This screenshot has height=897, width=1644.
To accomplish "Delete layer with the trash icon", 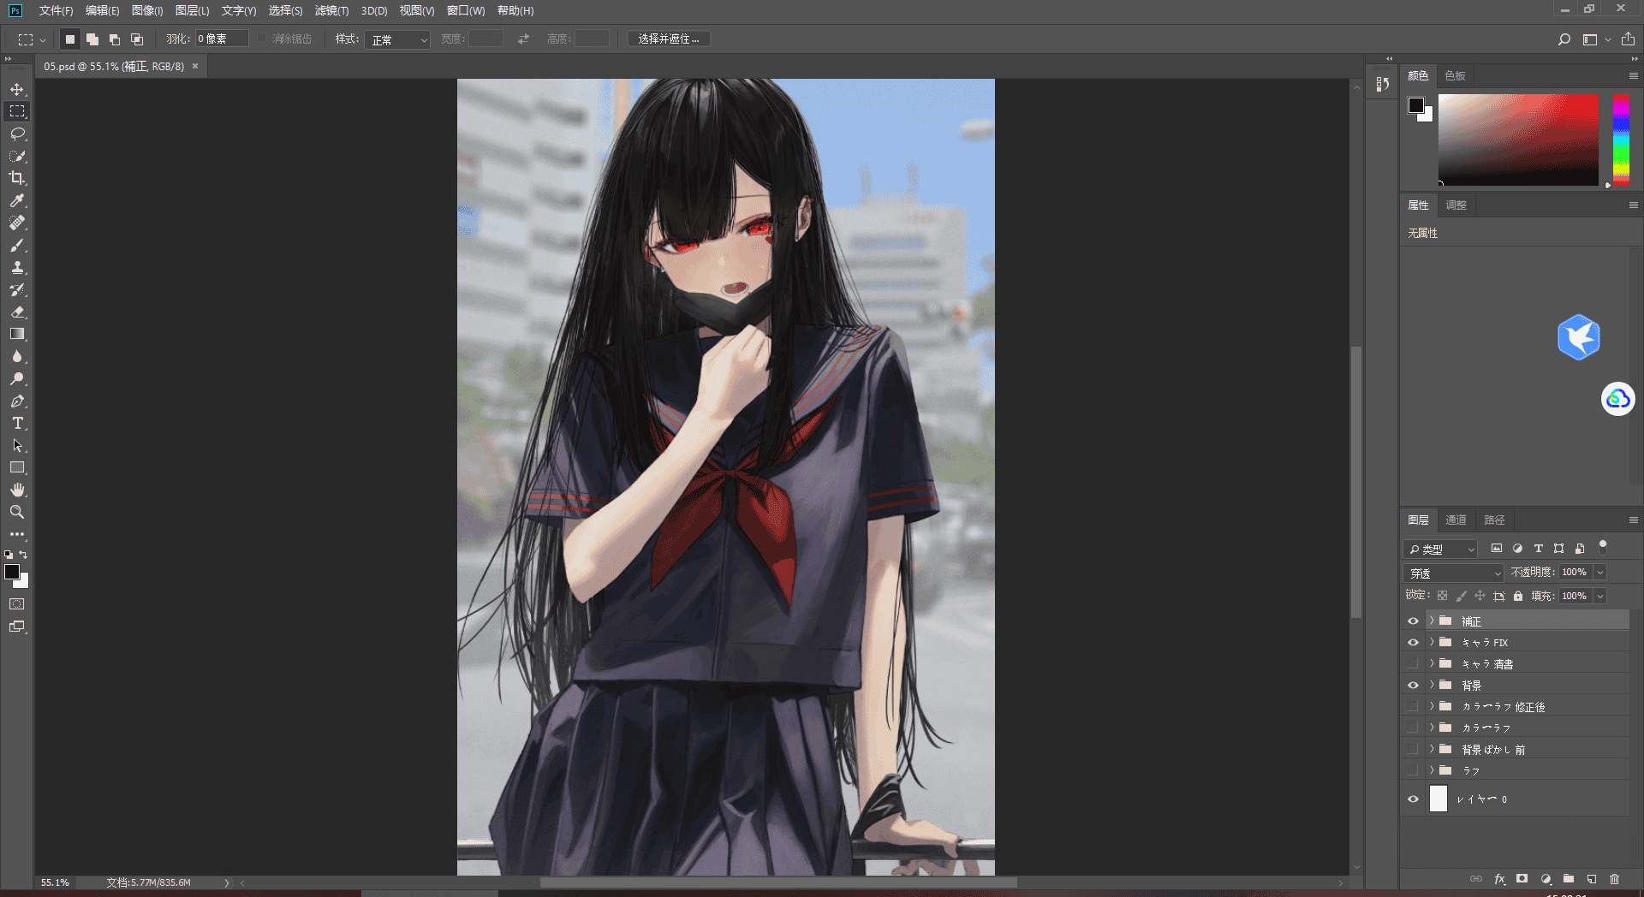I will click(x=1614, y=879).
